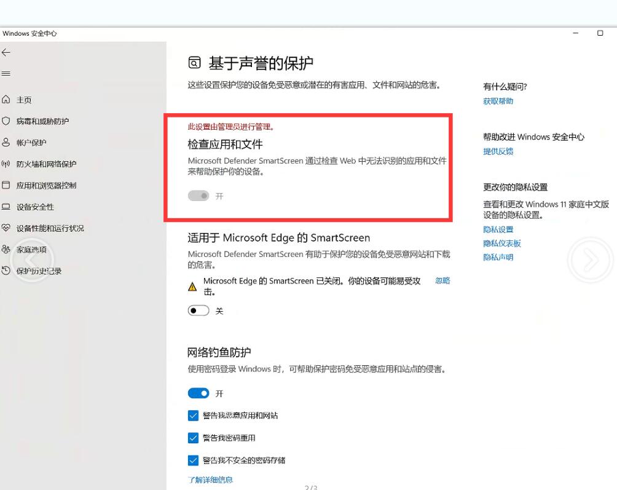The width and height of the screenshot is (617, 490).
Task: Enable the Microsoft Edge SmartScreen toggle
Action: coord(198,311)
